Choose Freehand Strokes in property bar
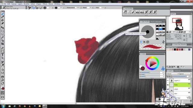 [33, 8]
